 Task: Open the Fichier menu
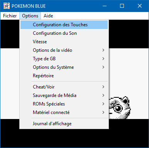pyautogui.click(x=10, y=16)
